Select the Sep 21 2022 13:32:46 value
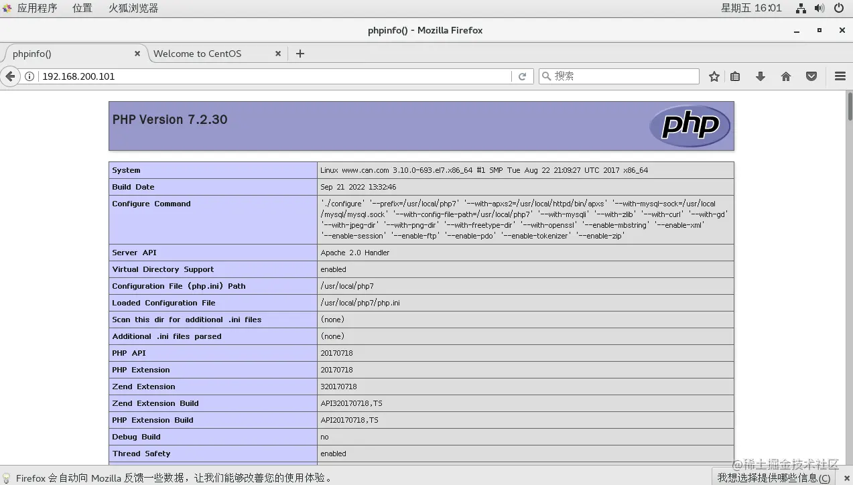Viewport: 853px width, 485px height. tap(358, 187)
